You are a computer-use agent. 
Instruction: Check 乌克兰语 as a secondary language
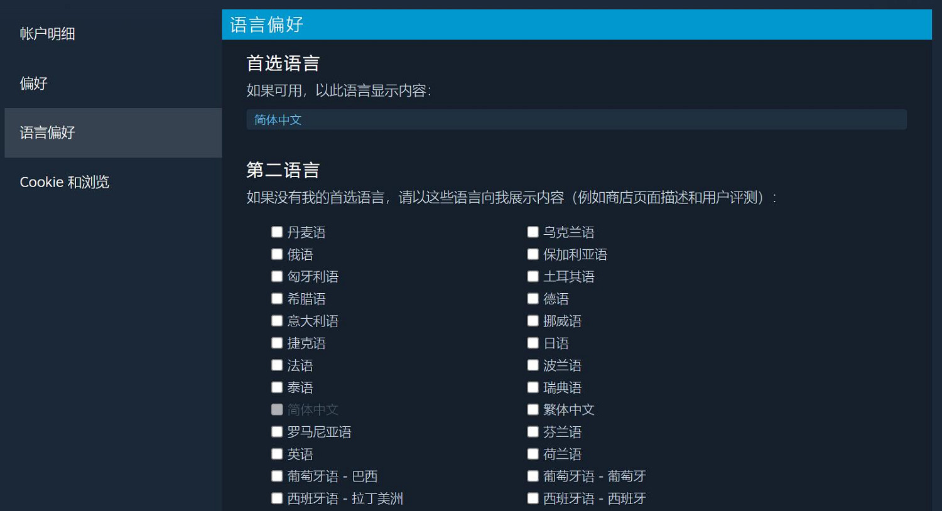tap(533, 232)
